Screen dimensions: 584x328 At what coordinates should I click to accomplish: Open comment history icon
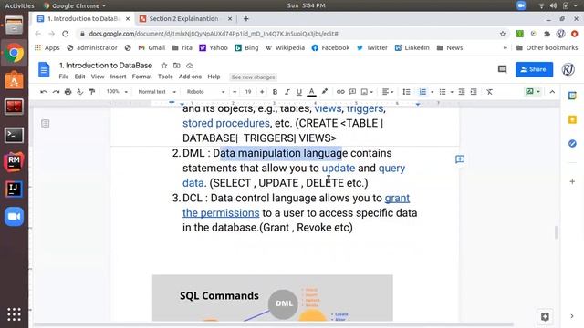click(502, 69)
